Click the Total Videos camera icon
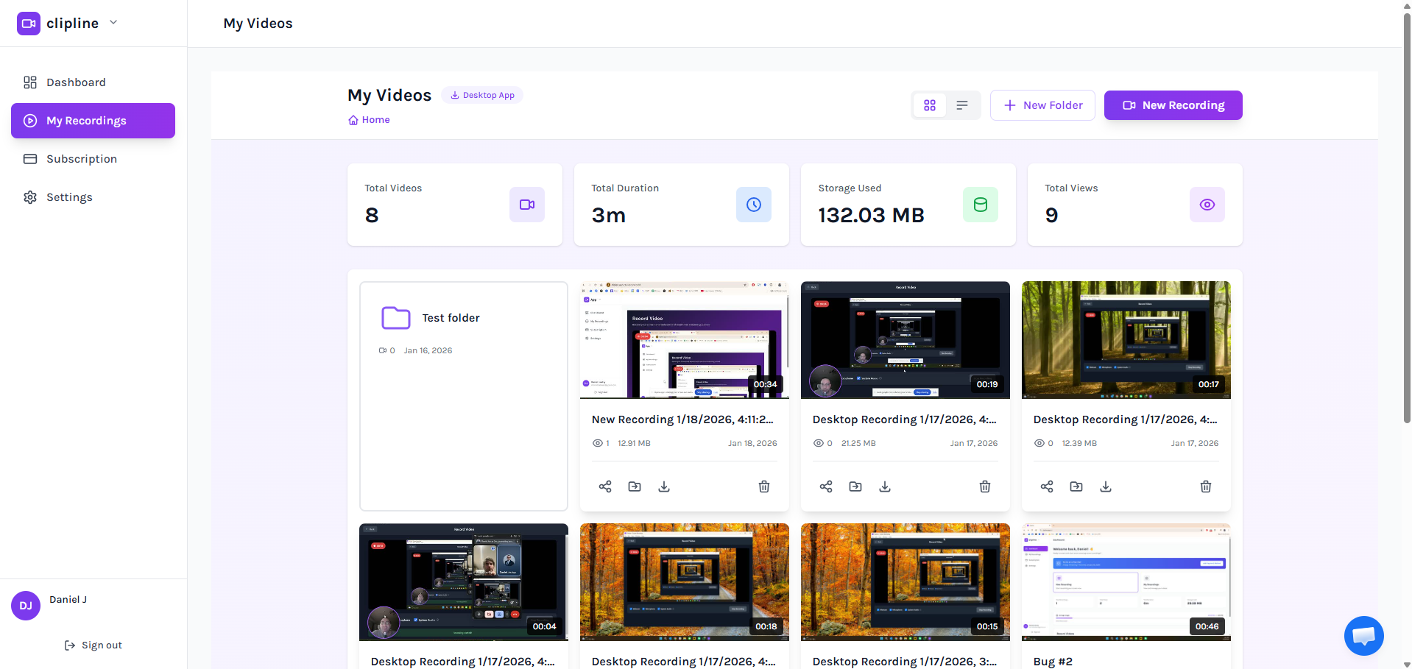Screen dimensions: 1412x669 (x=527, y=205)
